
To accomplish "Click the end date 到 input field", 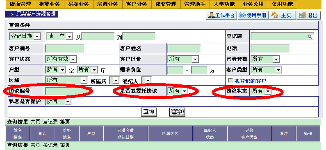I will 139,37.
